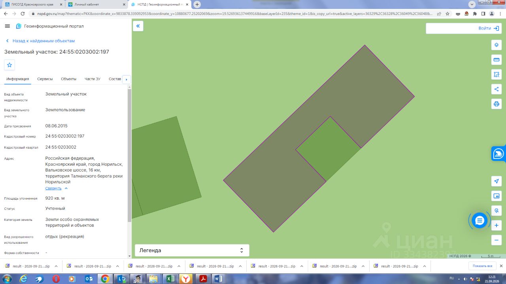Image resolution: width=506 pixels, height=284 pixels.
Task: Switch to the Сервисы tab
Action: click(45, 79)
